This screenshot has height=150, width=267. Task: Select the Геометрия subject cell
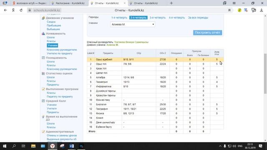pyautogui.click(x=108, y=82)
